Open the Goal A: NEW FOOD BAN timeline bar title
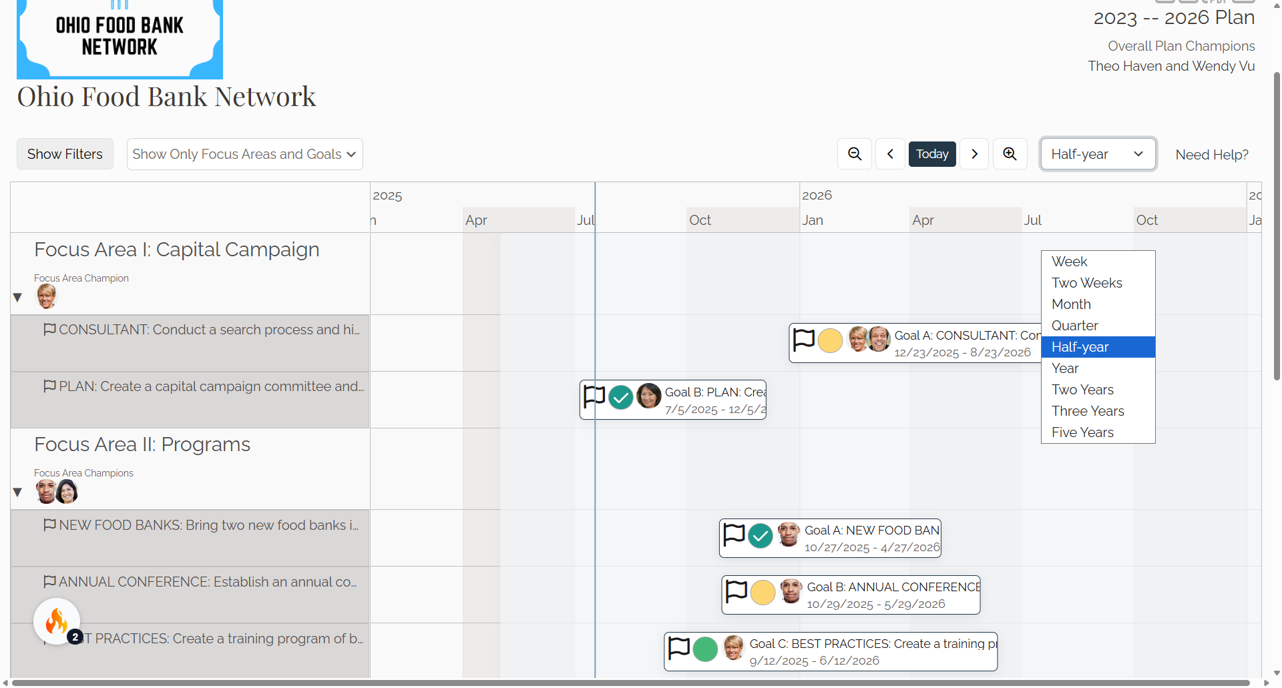1282x688 pixels. pyautogui.click(x=872, y=531)
